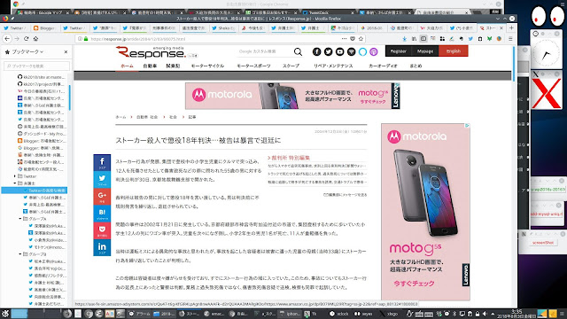The height and width of the screenshot is (319, 567).
Task: Collapse the 弁護士 bookmark folder
Action: (15, 183)
